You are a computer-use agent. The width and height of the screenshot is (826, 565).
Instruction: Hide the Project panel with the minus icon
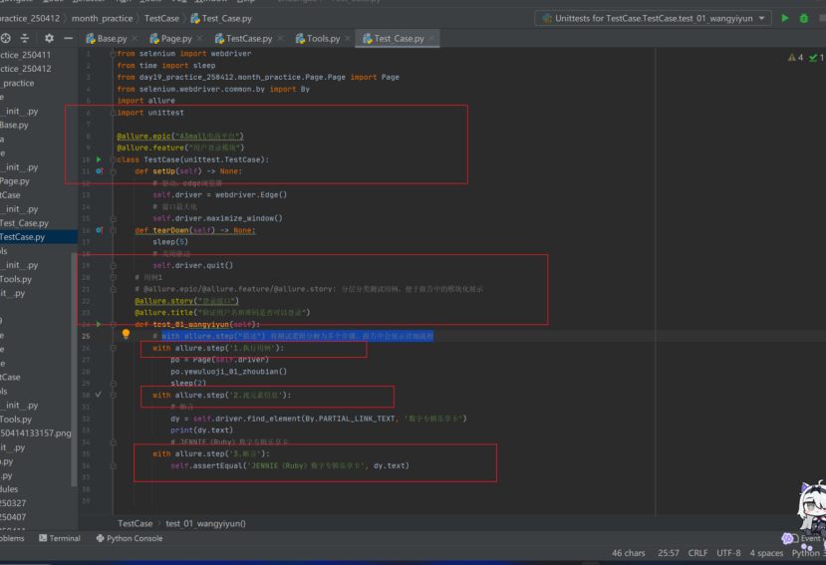coord(68,38)
